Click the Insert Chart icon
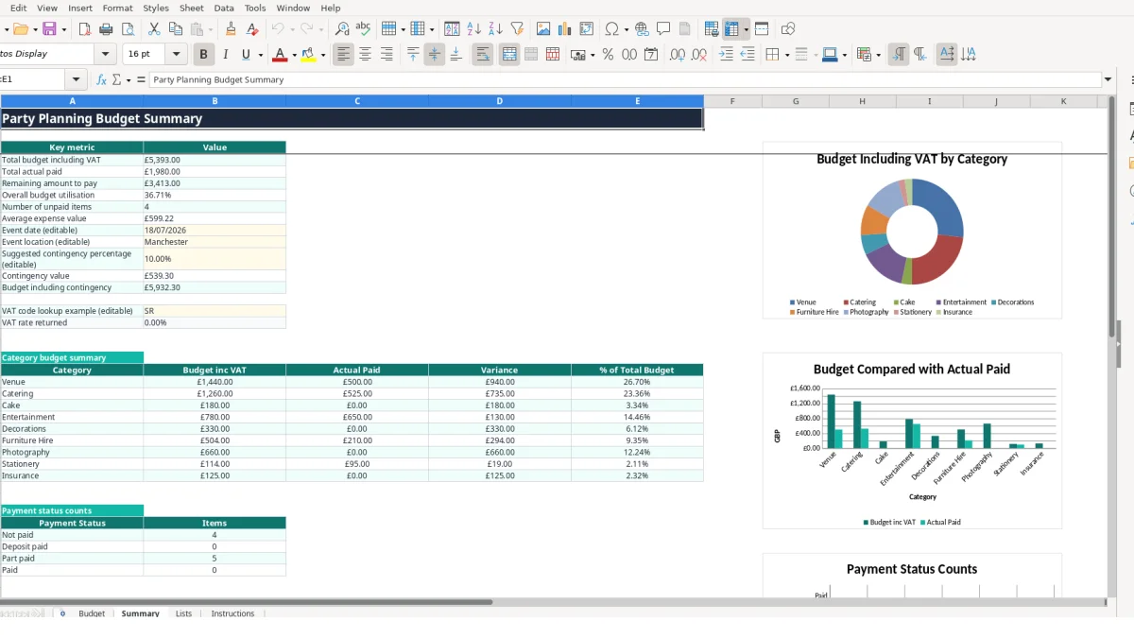 565,29
